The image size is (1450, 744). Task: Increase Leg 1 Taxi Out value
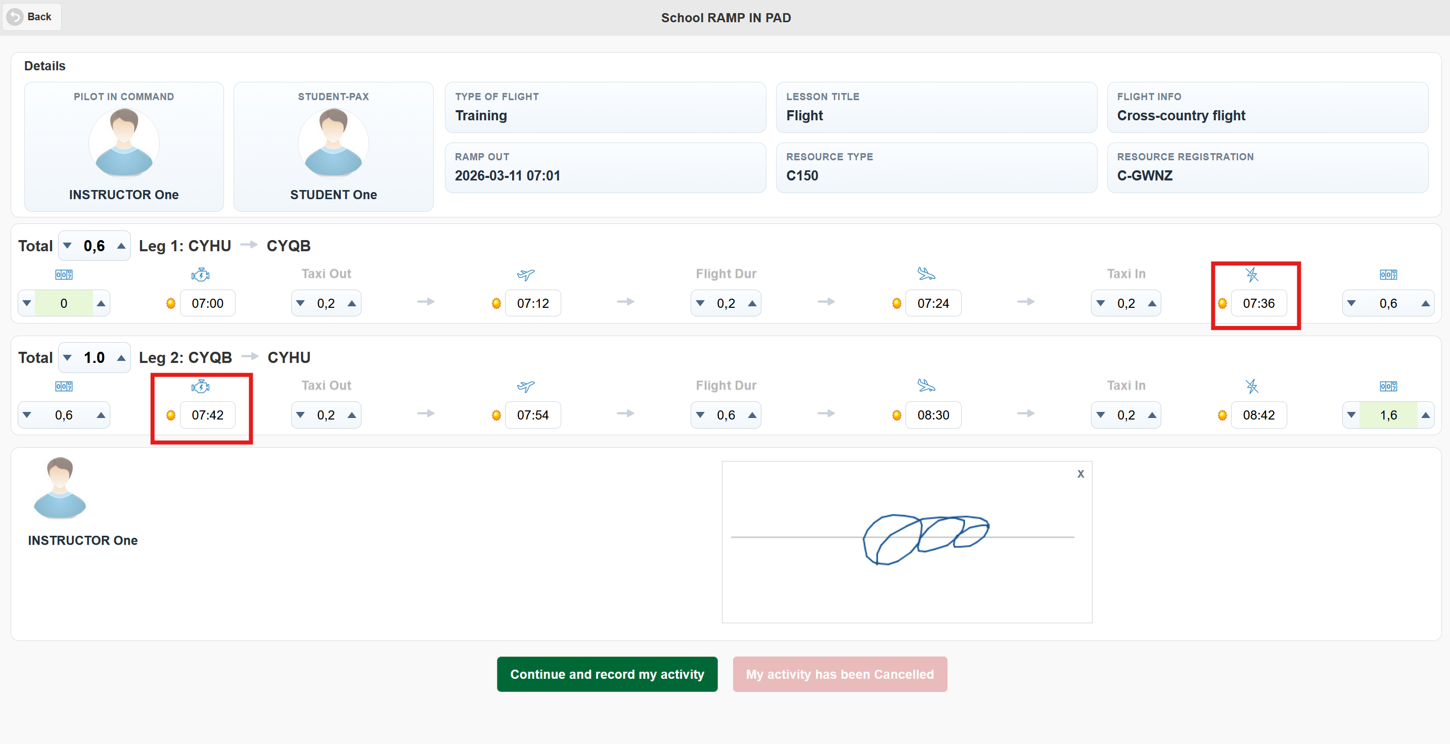point(352,303)
